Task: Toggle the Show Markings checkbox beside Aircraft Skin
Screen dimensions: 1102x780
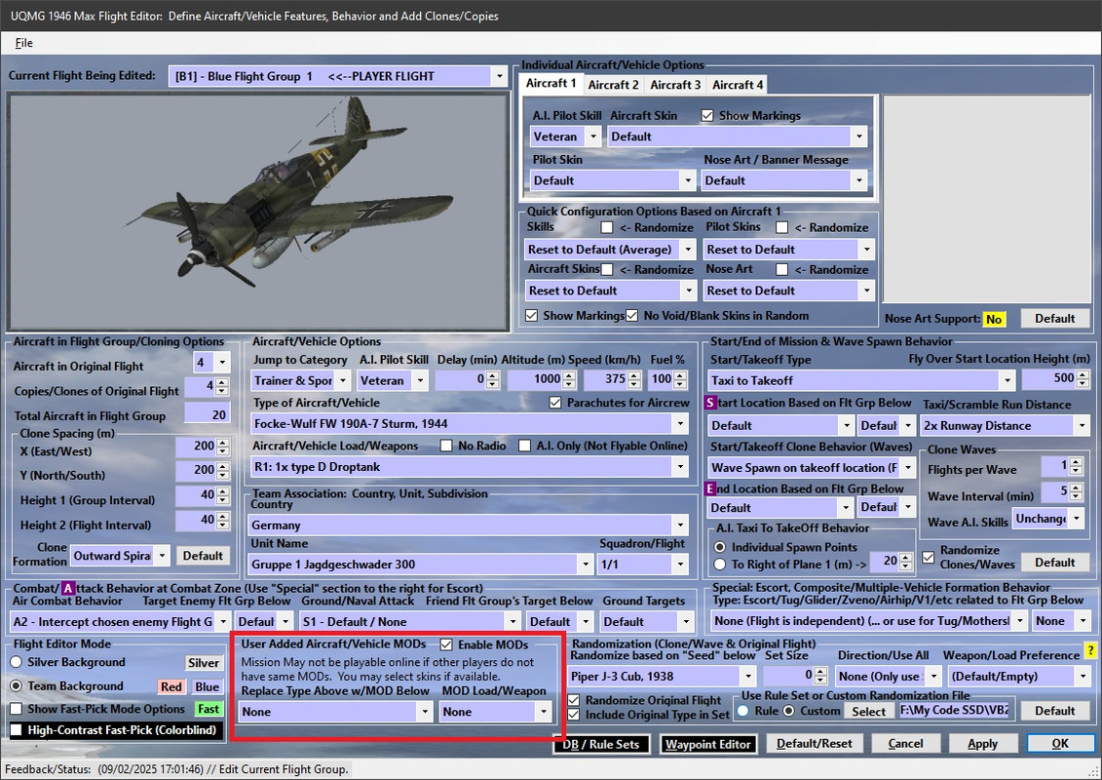Action: click(707, 115)
